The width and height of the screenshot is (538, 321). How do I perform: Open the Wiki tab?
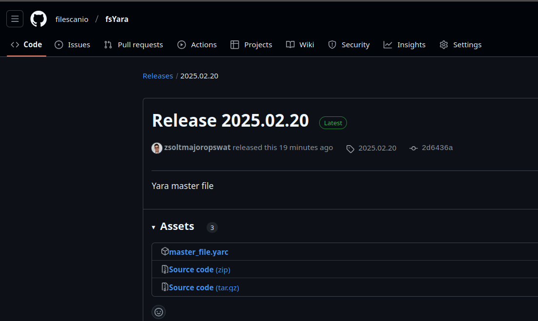[300, 45]
